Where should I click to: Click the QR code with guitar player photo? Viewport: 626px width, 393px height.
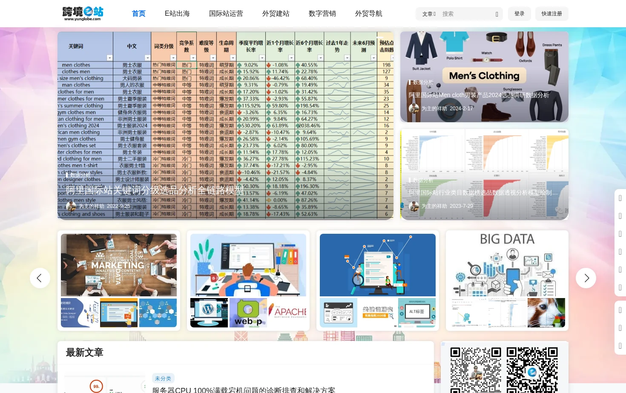(x=476, y=370)
